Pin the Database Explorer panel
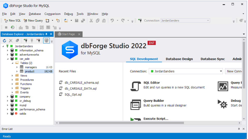The image size is (248, 139). pyautogui.click(x=46, y=34)
